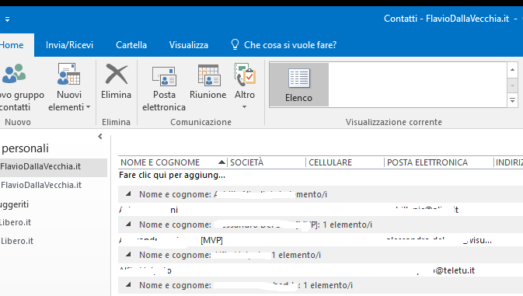Viewport: 523px width, 296px height.
Task: Open the Home ribbon tab
Action: 12,45
